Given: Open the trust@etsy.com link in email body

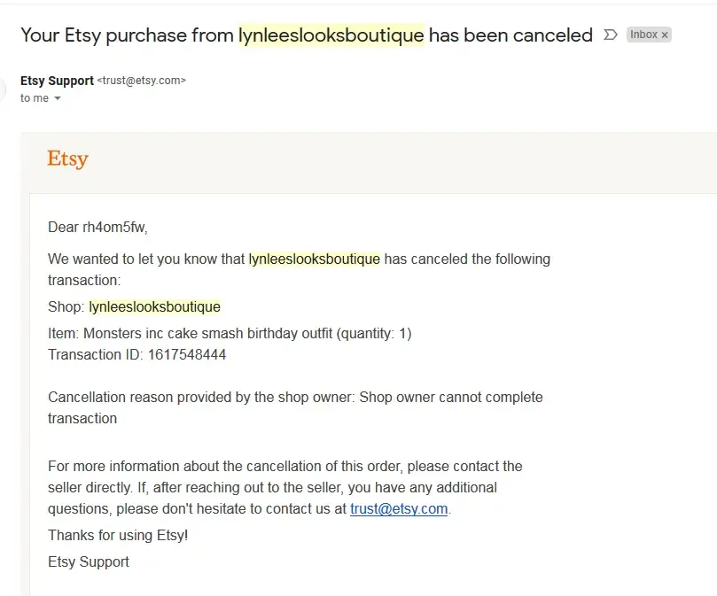Looking at the screenshot, I should tap(399, 509).
